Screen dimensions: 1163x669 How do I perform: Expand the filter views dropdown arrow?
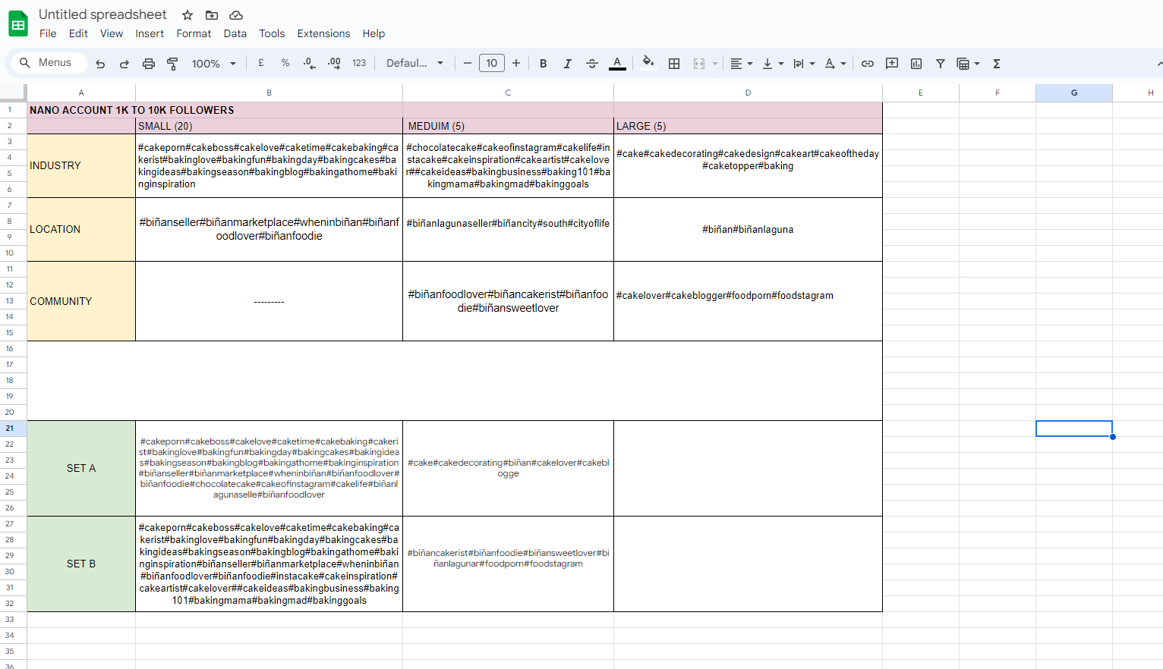click(x=977, y=64)
